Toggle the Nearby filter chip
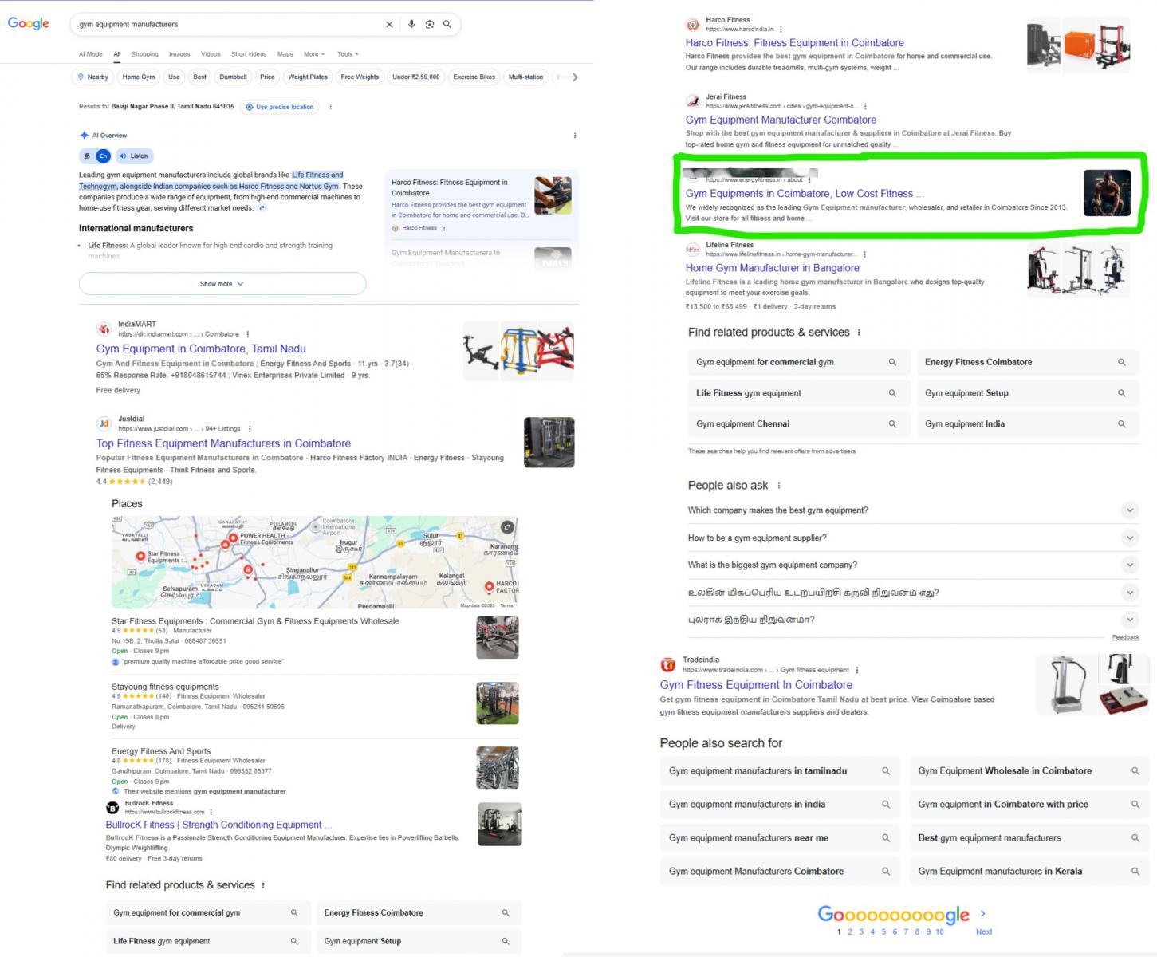The height and width of the screenshot is (957, 1157). pos(92,77)
